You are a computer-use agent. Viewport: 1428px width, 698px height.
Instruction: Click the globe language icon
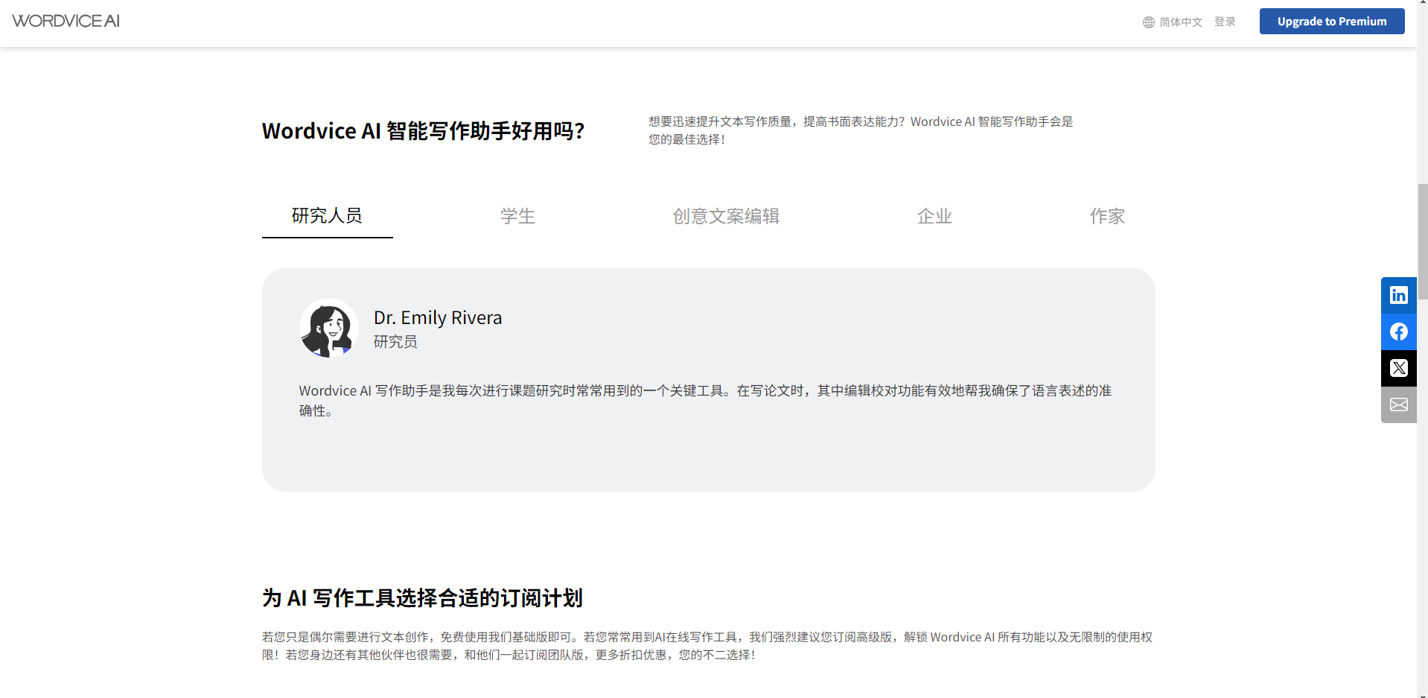pyautogui.click(x=1148, y=22)
